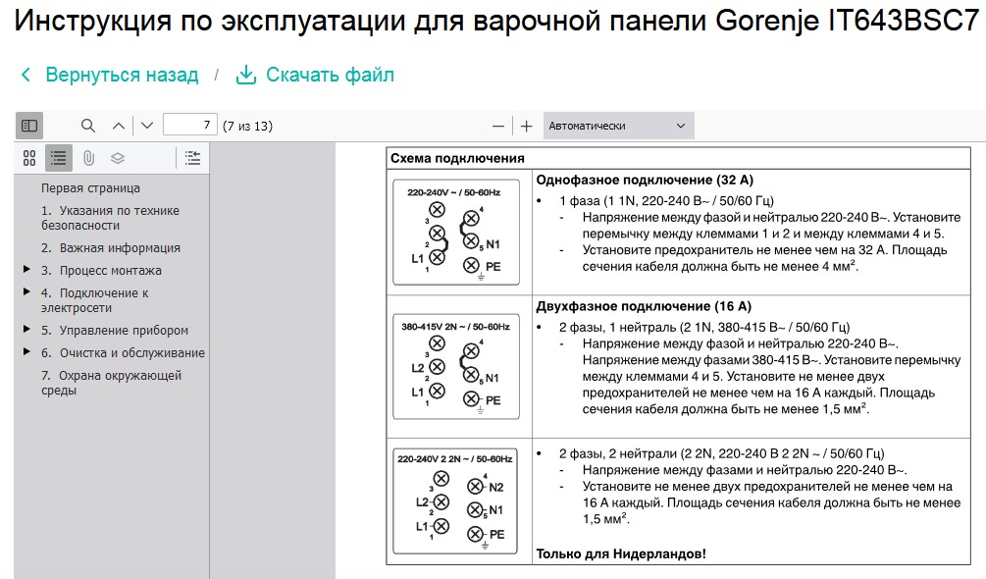Show document outline view
The image size is (986, 579).
pos(59,158)
